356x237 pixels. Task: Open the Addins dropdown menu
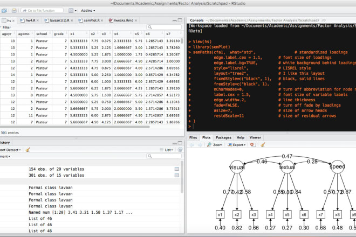pyautogui.click(x=88, y=10)
